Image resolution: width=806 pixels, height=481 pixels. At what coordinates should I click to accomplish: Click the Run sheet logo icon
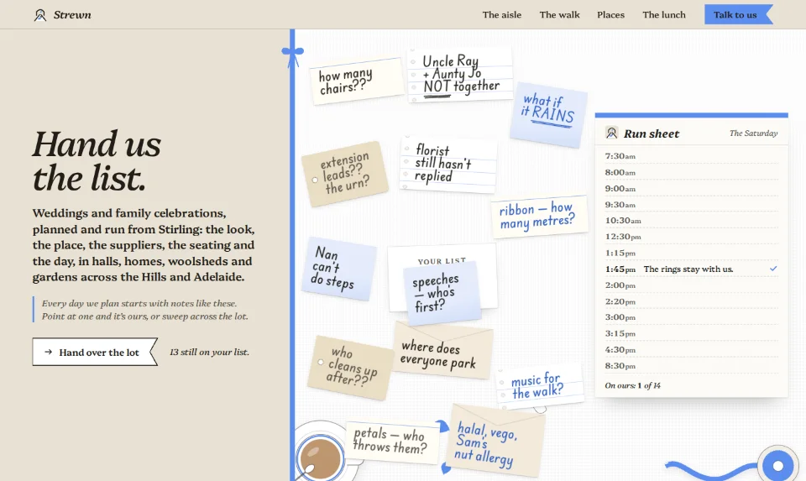[x=611, y=133]
